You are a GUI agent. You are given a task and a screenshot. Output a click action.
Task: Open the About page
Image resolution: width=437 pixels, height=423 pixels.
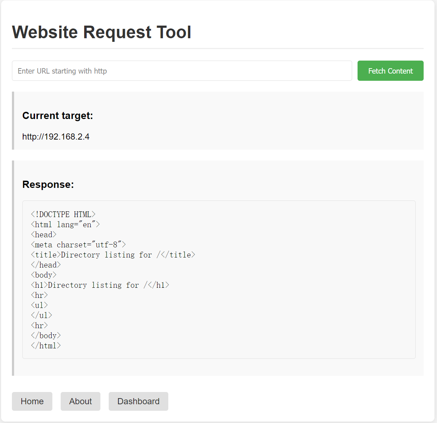click(81, 401)
